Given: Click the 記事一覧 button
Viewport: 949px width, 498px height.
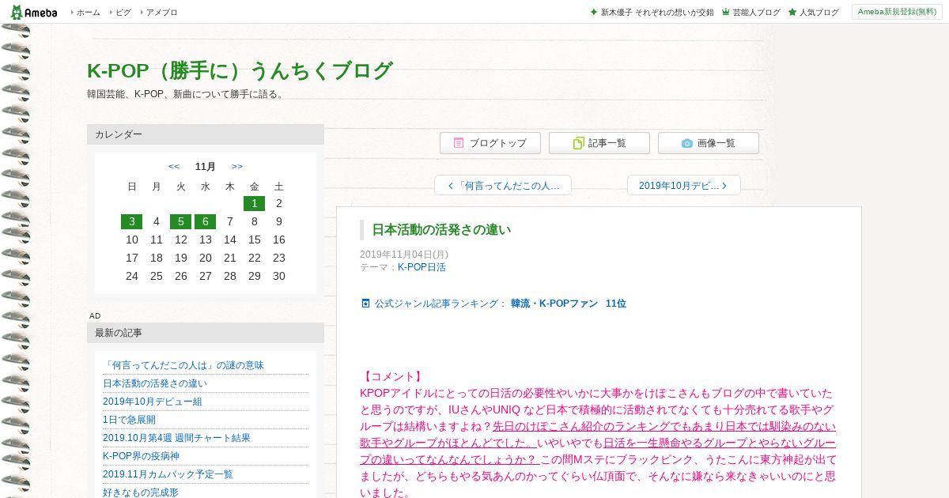Looking at the screenshot, I should (x=599, y=143).
